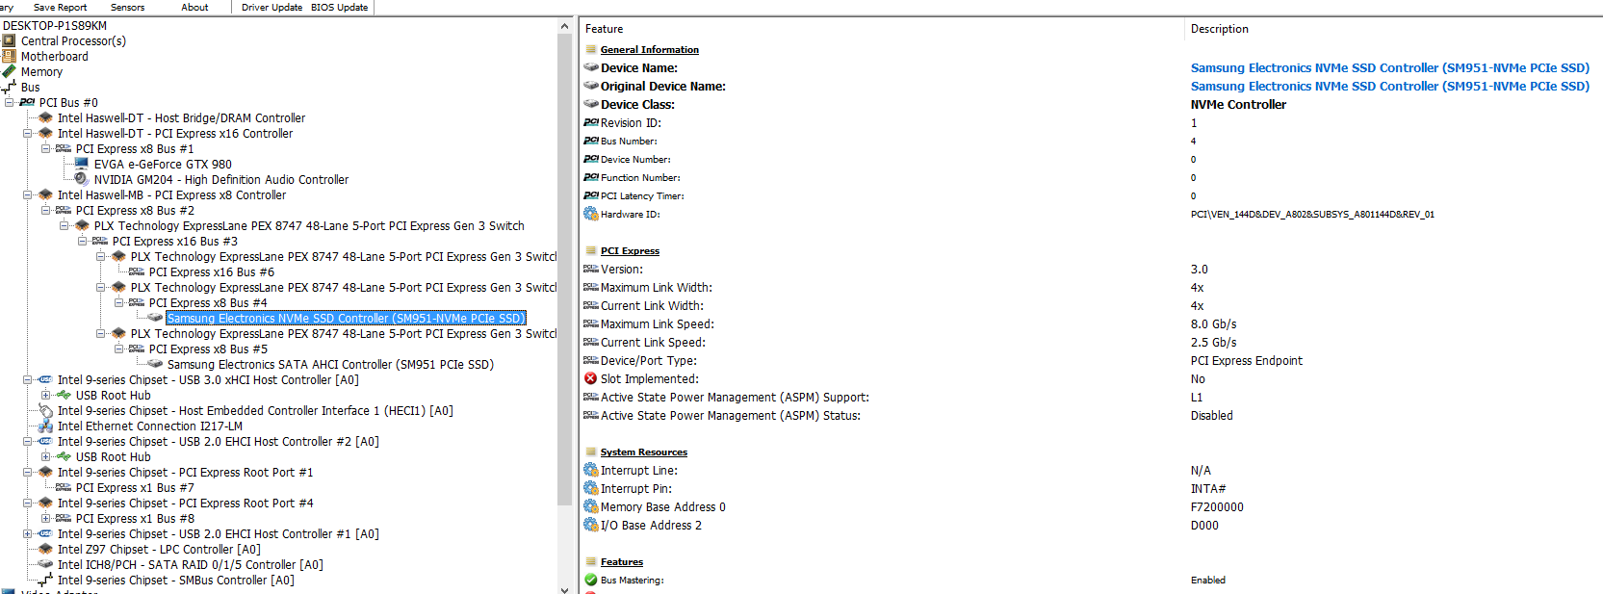Image resolution: width=1603 pixels, height=594 pixels.
Task: Click the Revision ID PCI icon
Action: pyautogui.click(x=591, y=123)
